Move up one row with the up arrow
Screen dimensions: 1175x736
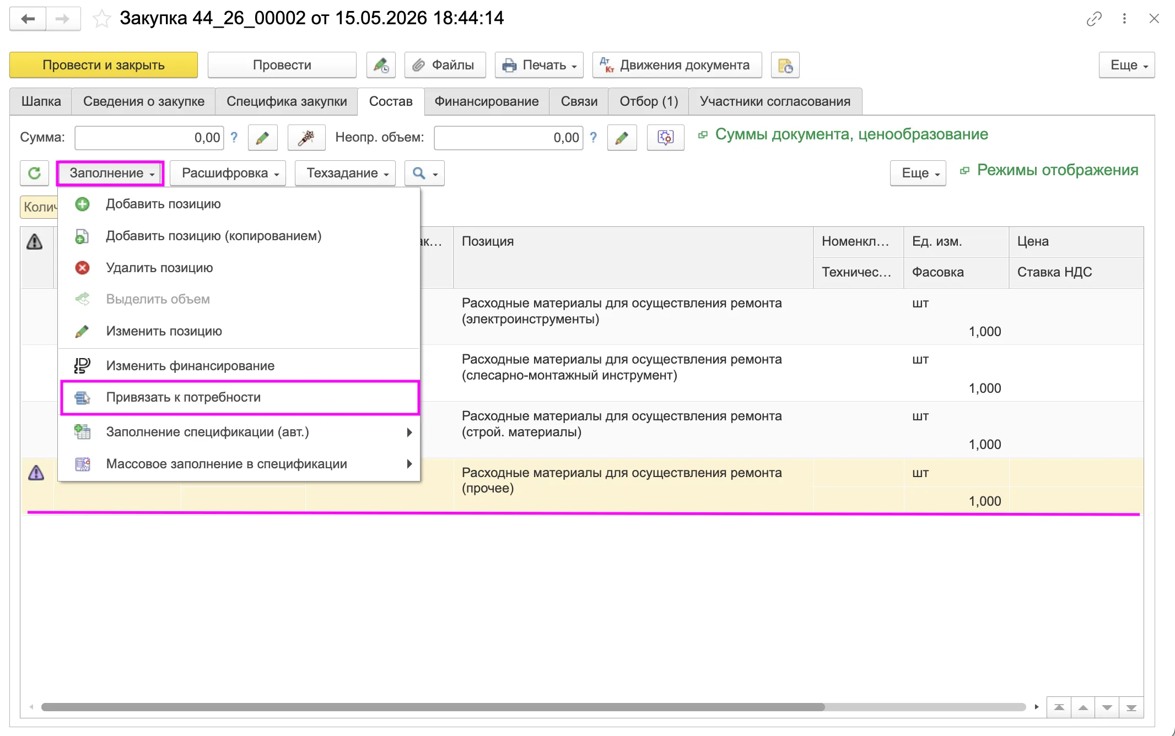(x=1083, y=707)
